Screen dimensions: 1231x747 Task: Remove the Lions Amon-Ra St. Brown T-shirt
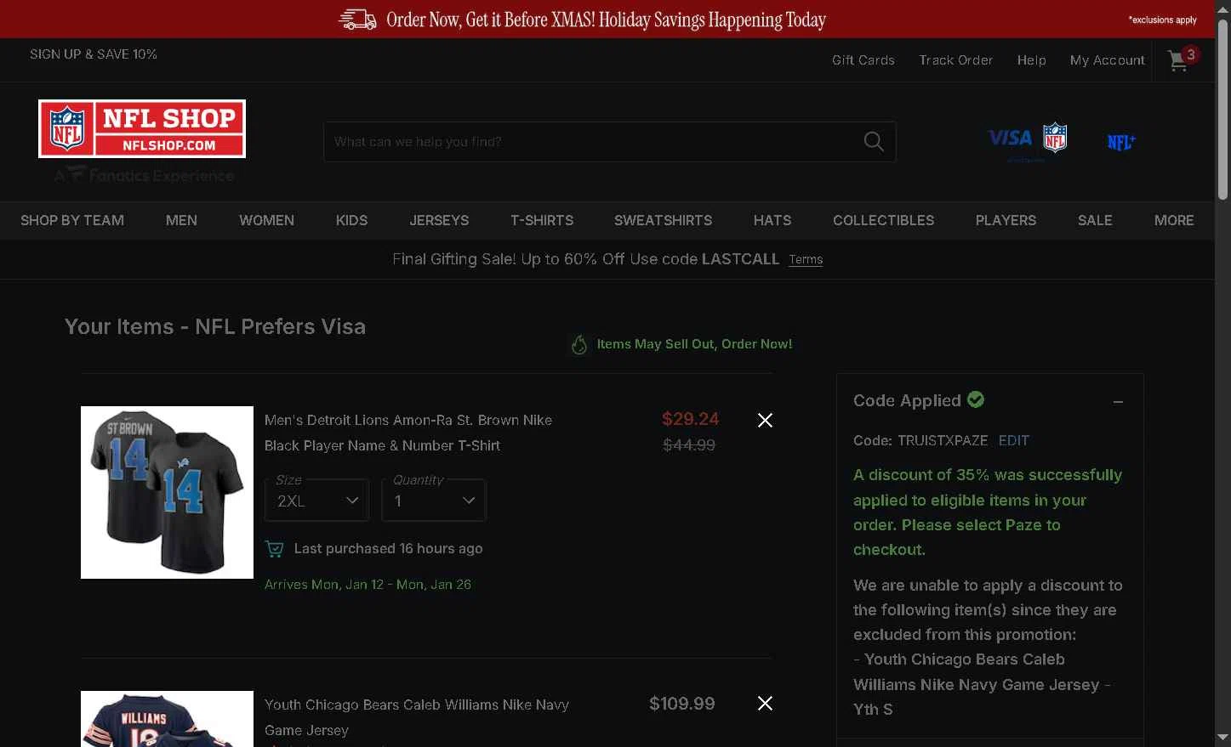click(x=765, y=420)
